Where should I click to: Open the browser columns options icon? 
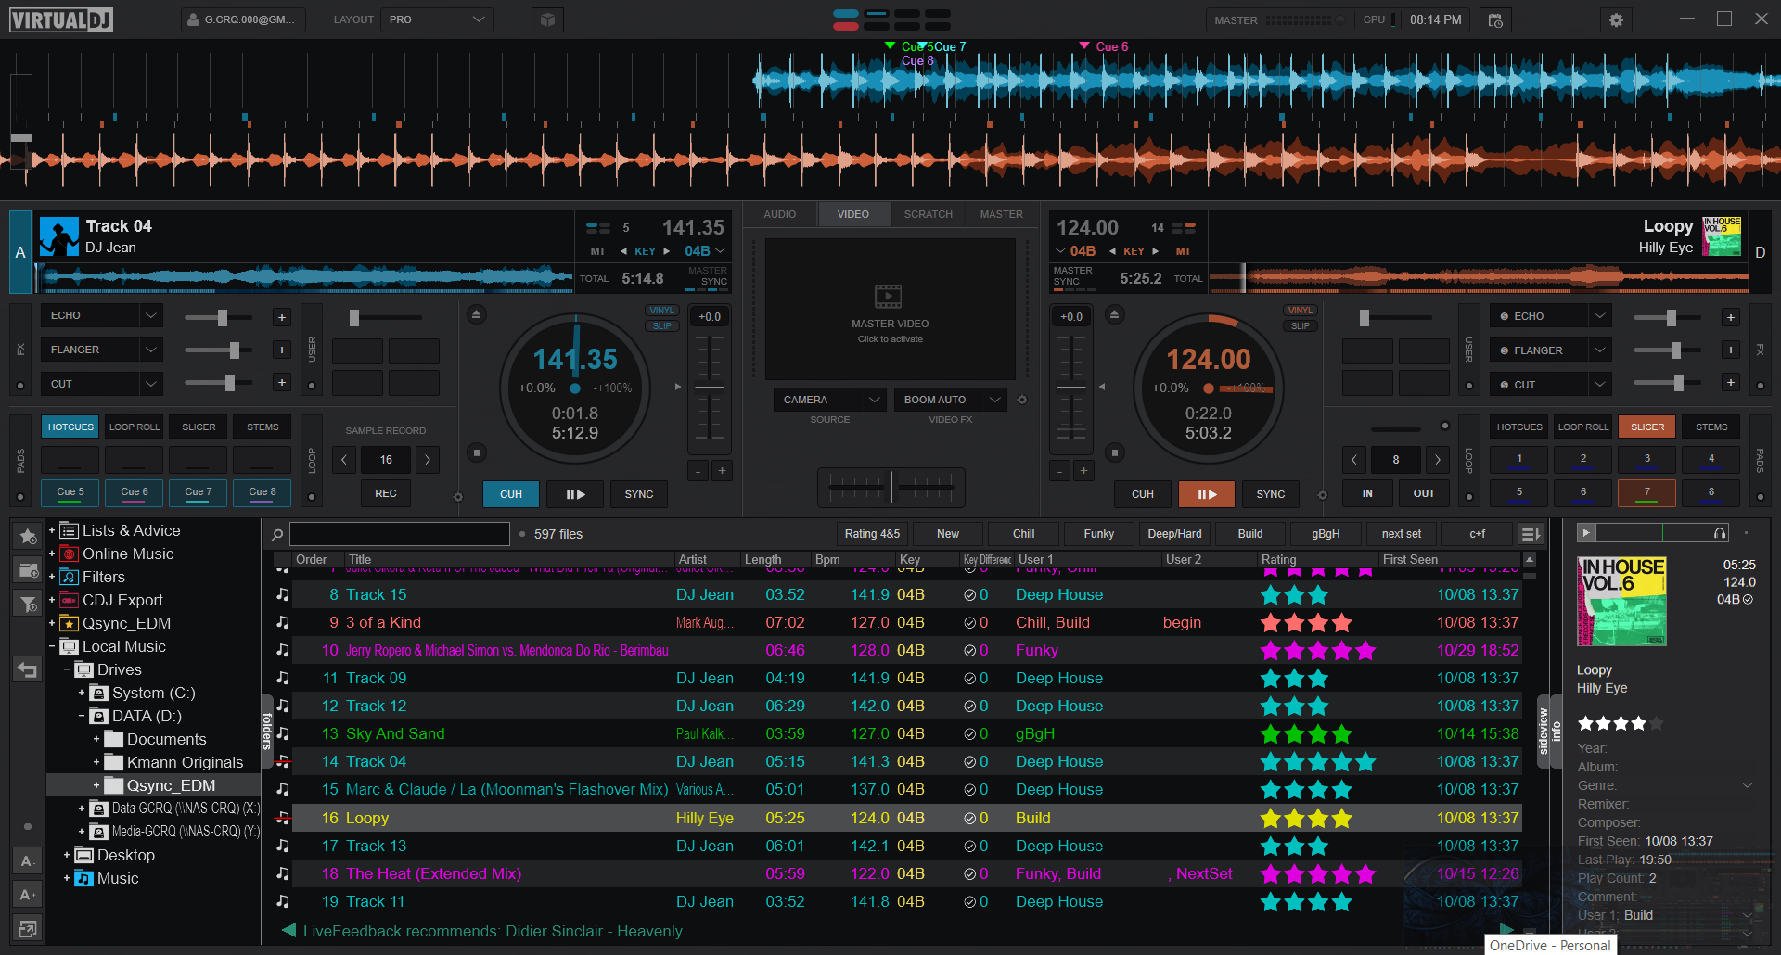click(1531, 534)
